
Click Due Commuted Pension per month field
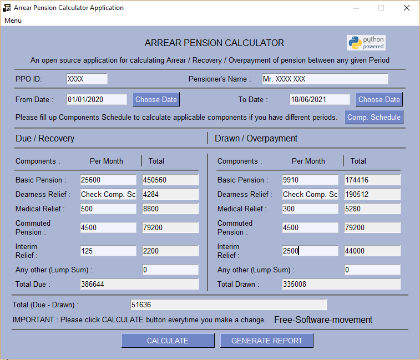click(108, 227)
